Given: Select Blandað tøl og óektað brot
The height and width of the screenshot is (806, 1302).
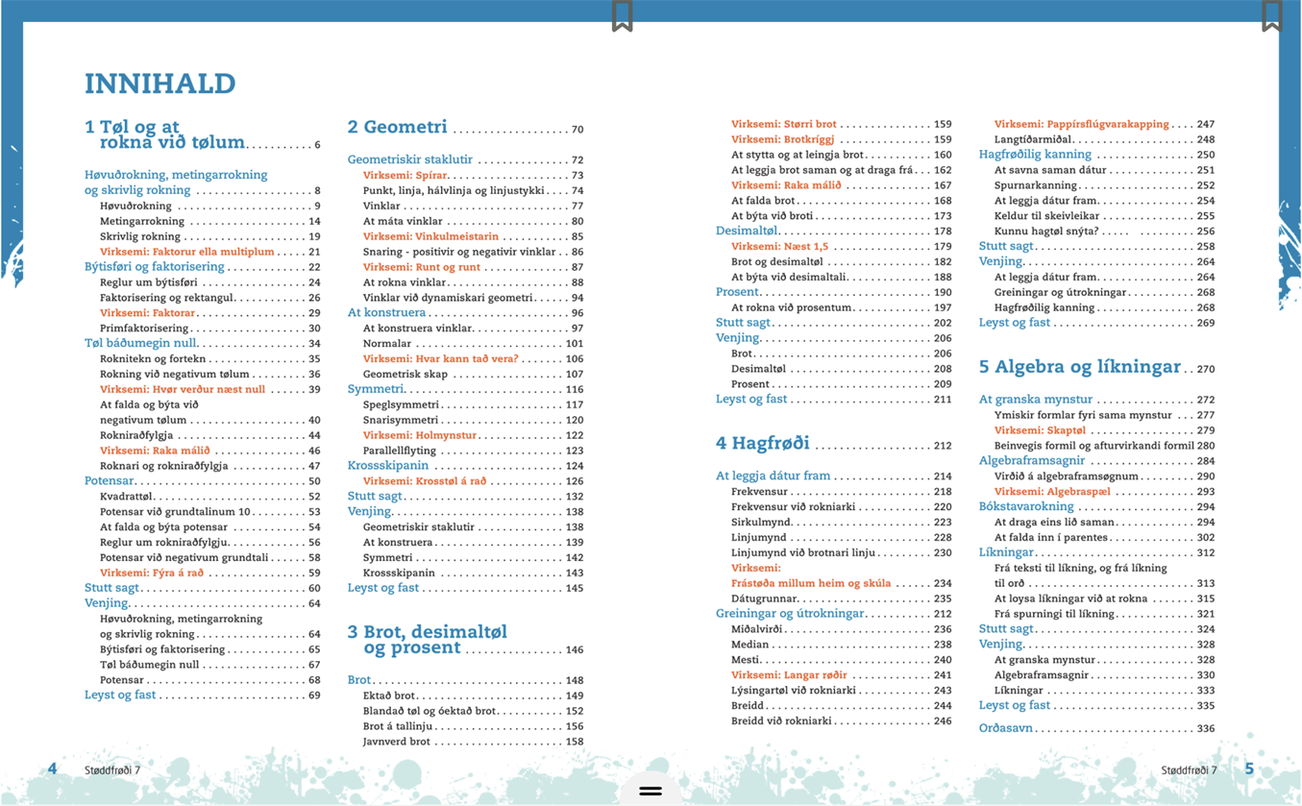Looking at the screenshot, I should tap(473, 711).
